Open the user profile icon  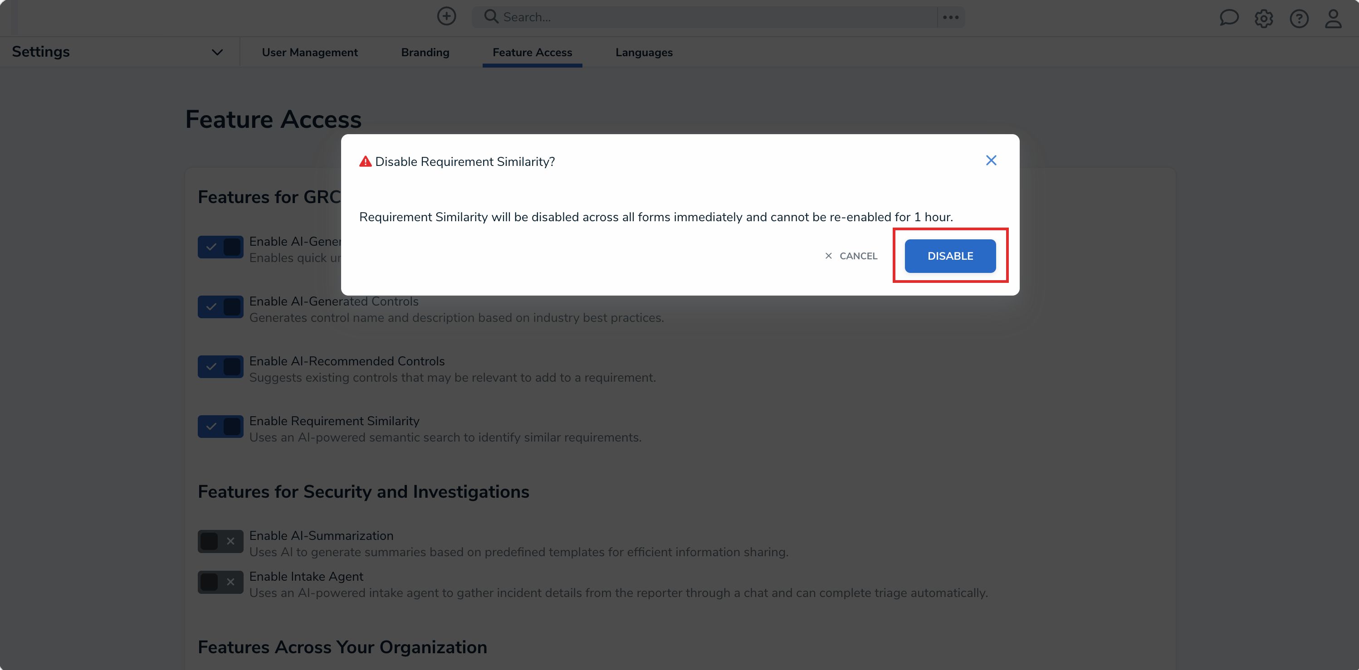[1333, 19]
